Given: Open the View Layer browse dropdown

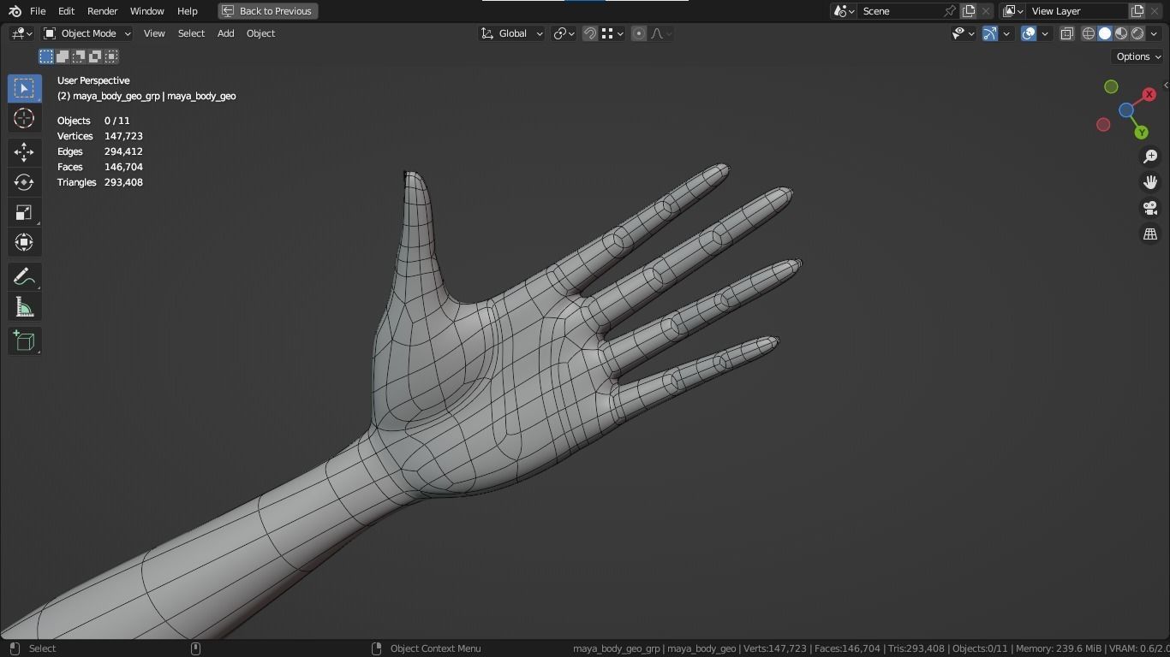Looking at the screenshot, I should click(x=1013, y=11).
